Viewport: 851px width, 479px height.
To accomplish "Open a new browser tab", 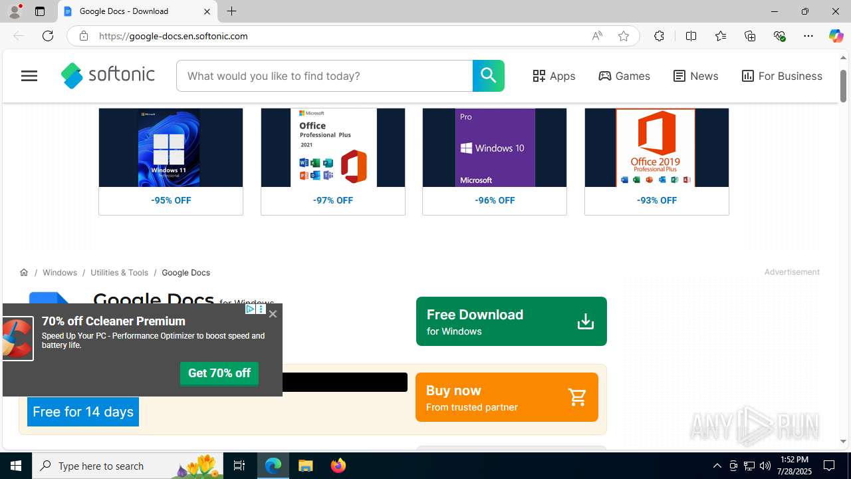I will click(x=231, y=11).
